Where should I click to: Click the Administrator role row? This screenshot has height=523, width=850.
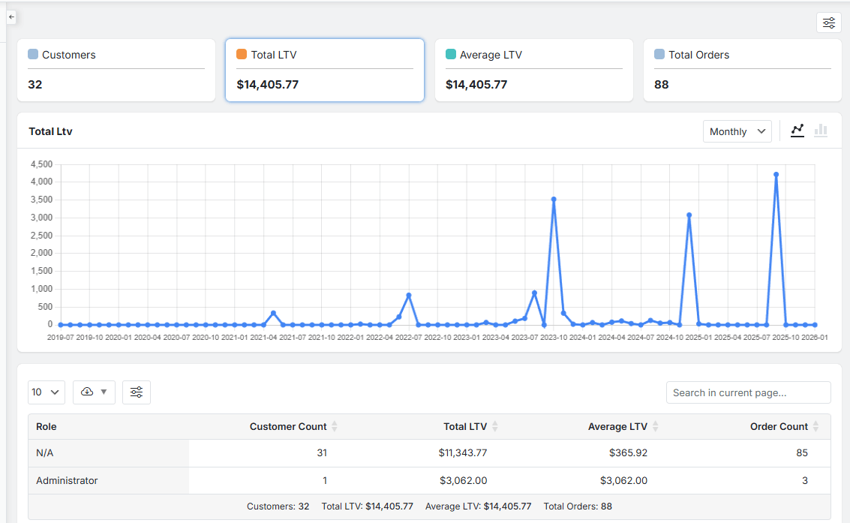pos(68,480)
